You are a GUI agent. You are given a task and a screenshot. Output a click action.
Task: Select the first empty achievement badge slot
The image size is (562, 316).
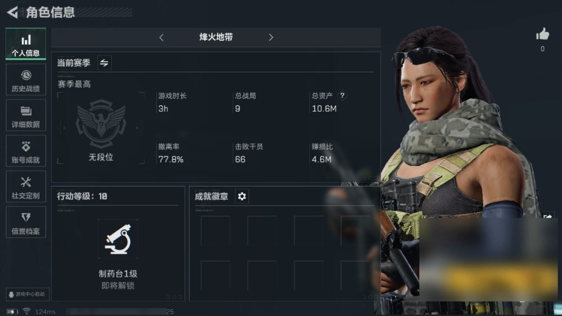tap(216, 230)
